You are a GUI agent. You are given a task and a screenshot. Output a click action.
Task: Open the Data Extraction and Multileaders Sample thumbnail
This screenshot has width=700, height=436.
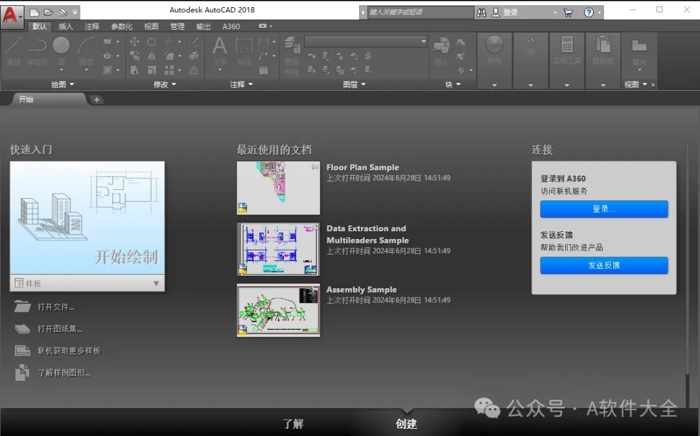pos(278,249)
